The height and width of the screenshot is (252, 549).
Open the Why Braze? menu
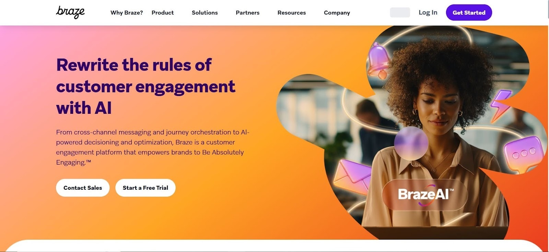(x=127, y=13)
